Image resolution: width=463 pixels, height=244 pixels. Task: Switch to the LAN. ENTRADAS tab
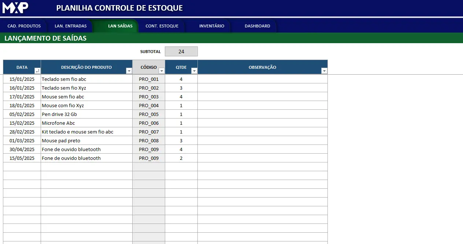click(71, 26)
